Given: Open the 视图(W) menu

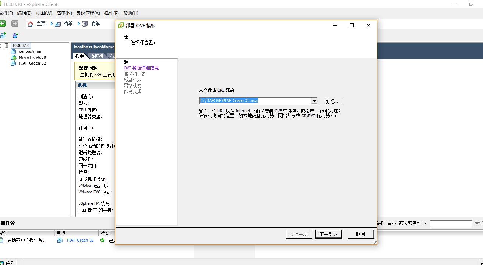Looking at the screenshot, I should 44,13.
